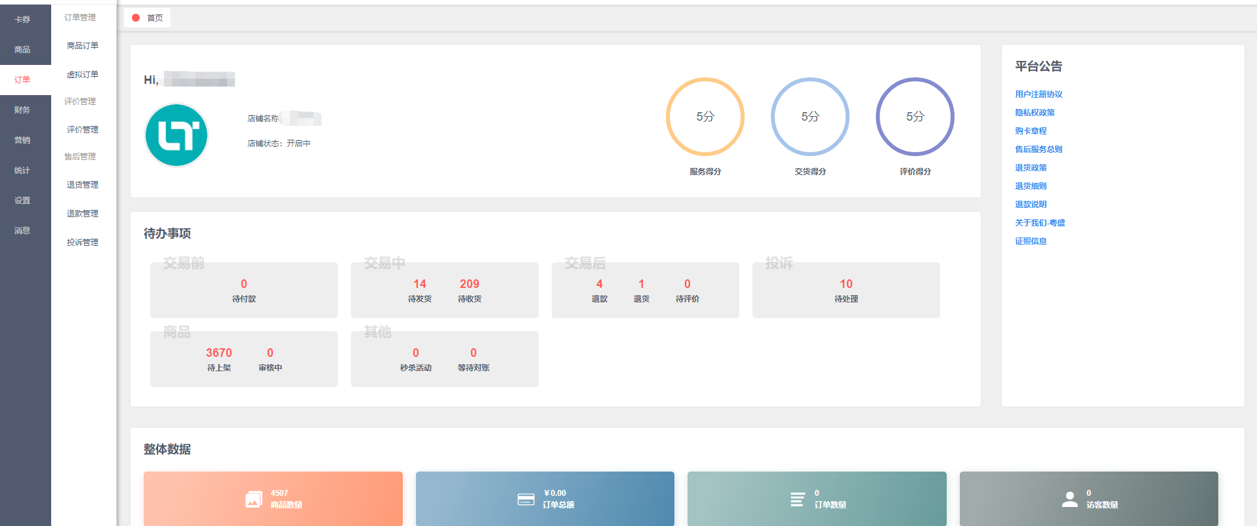Open 证照信息 announcement
The width and height of the screenshot is (1257, 526).
tap(1031, 241)
